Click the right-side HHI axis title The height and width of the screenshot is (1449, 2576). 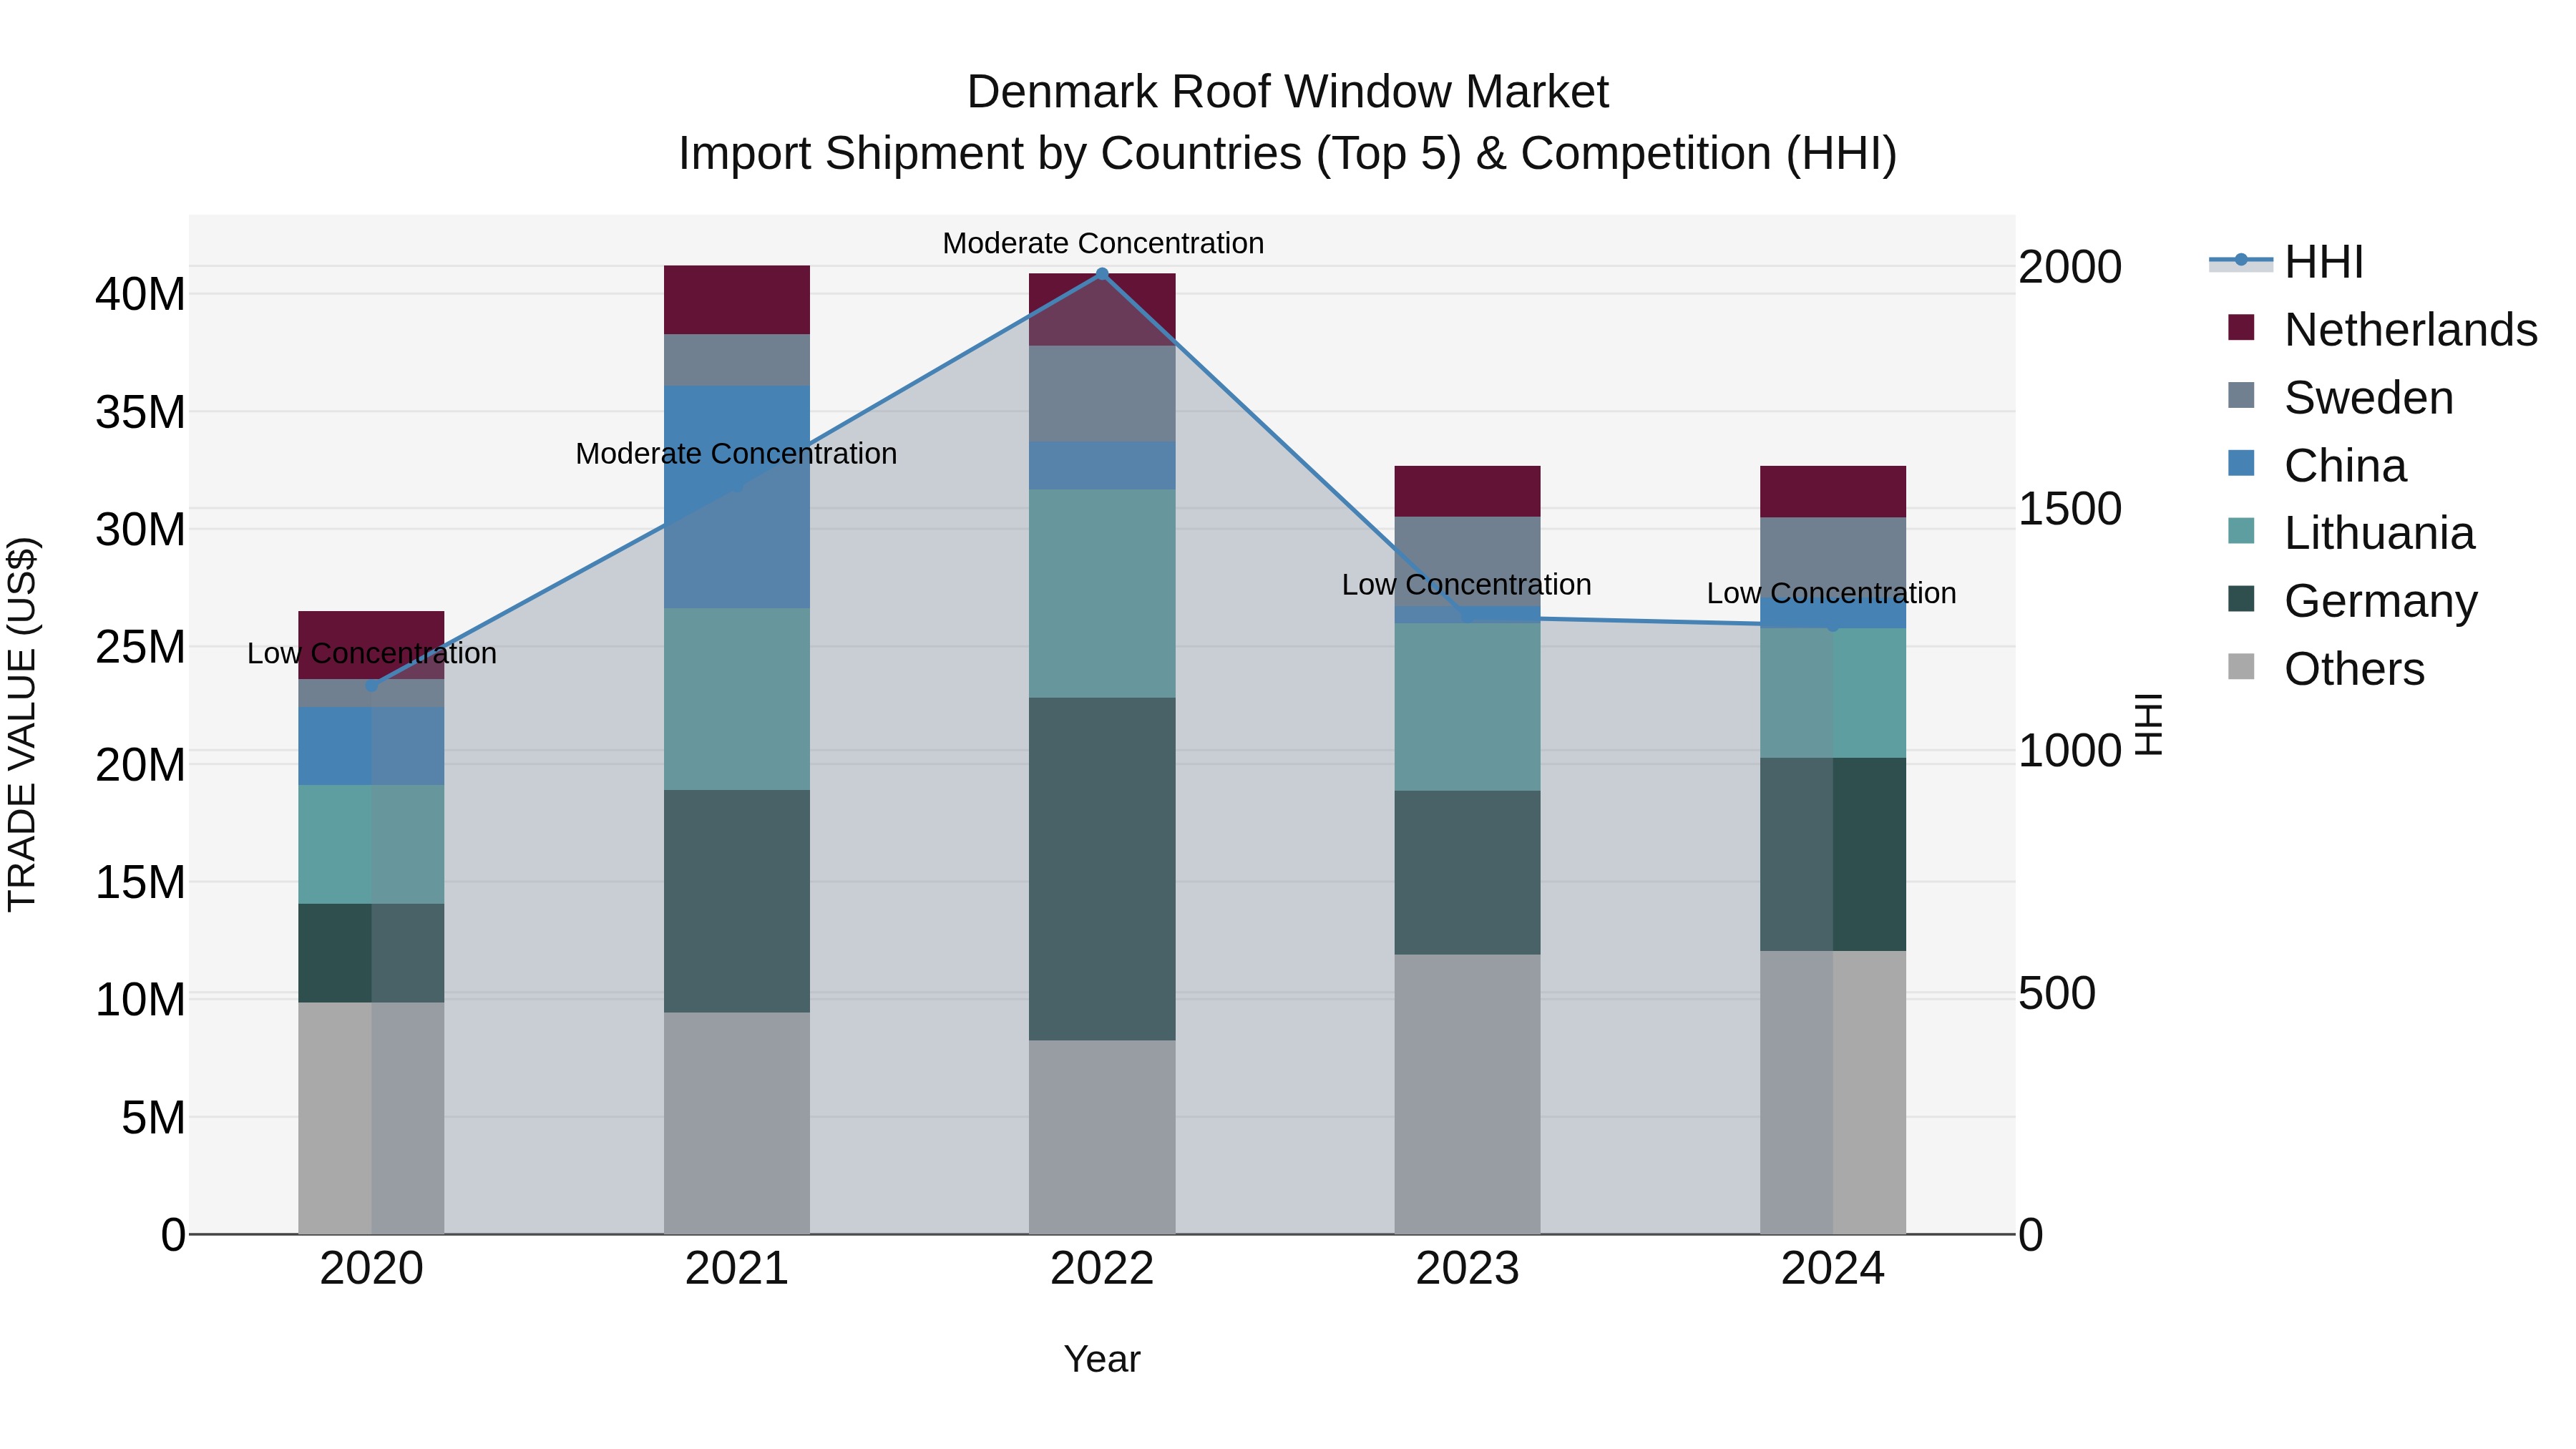(x=2149, y=724)
